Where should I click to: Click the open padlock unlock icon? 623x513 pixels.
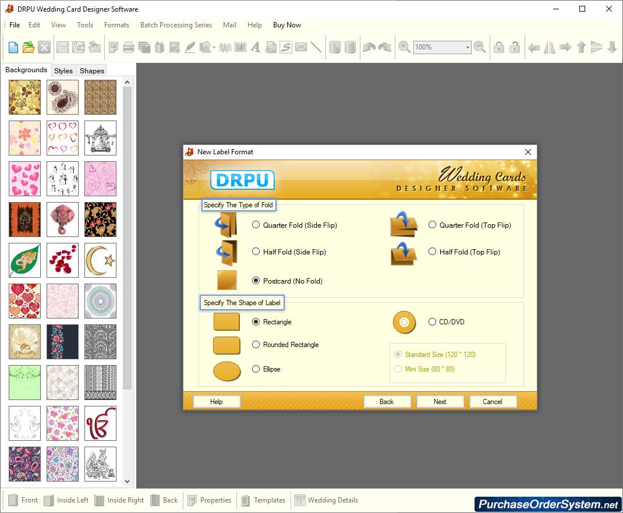pos(515,47)
